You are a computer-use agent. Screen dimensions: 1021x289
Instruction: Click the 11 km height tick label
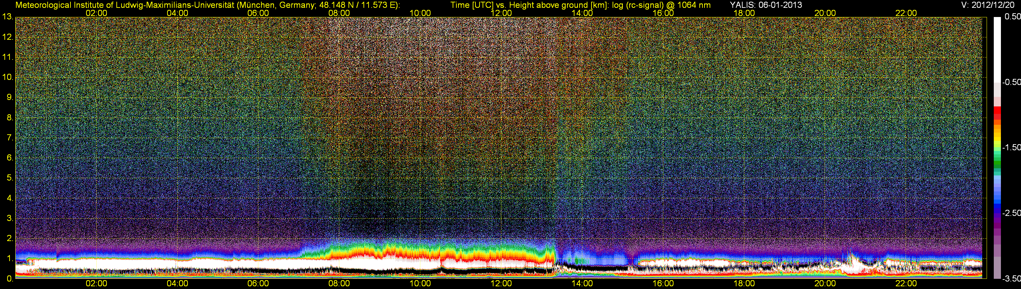point(7,57)
